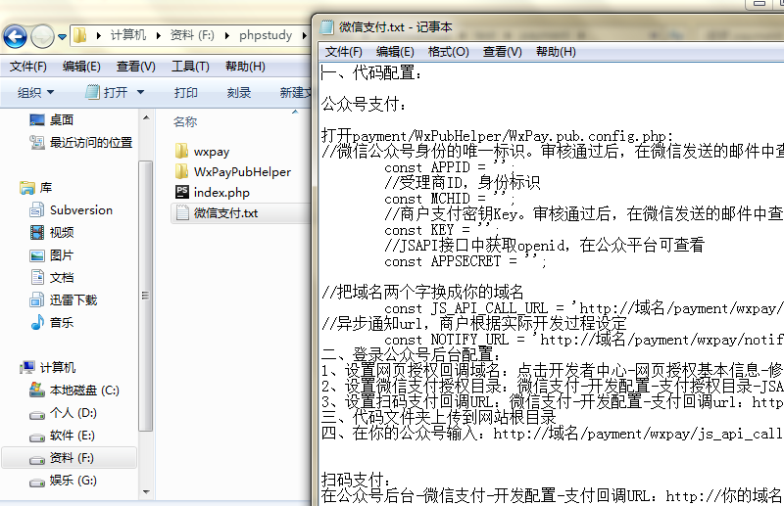
Task: Click the 迅雷下载 library icon
Action: point(37,299)
